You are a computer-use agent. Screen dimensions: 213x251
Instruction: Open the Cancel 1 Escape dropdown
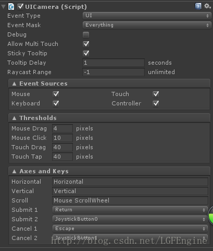coord(130,229)
